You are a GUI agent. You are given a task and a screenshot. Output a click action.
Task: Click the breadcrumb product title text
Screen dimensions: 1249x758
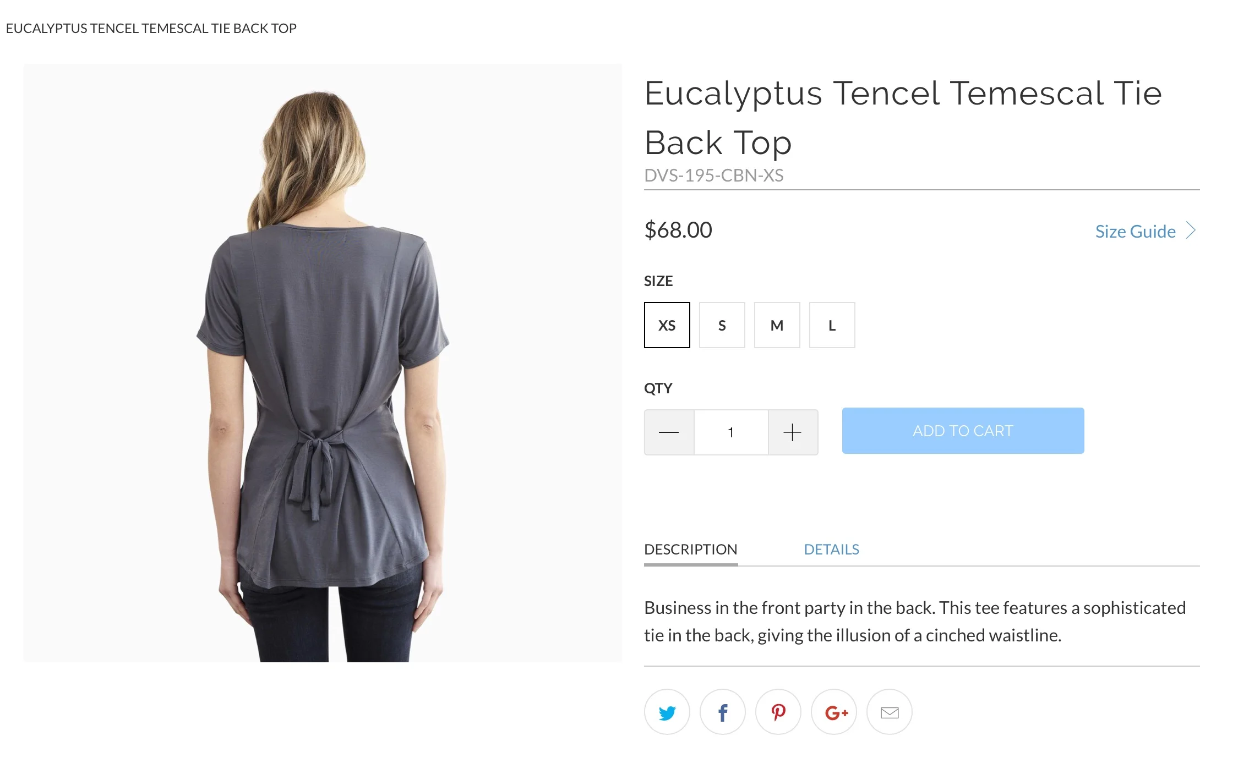pyautogui.click(x=151, y=28)
